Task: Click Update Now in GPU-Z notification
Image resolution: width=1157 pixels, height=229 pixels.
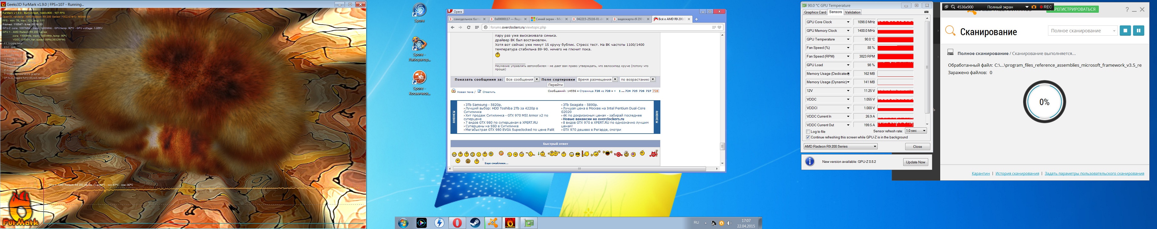Action: [915, 162]
